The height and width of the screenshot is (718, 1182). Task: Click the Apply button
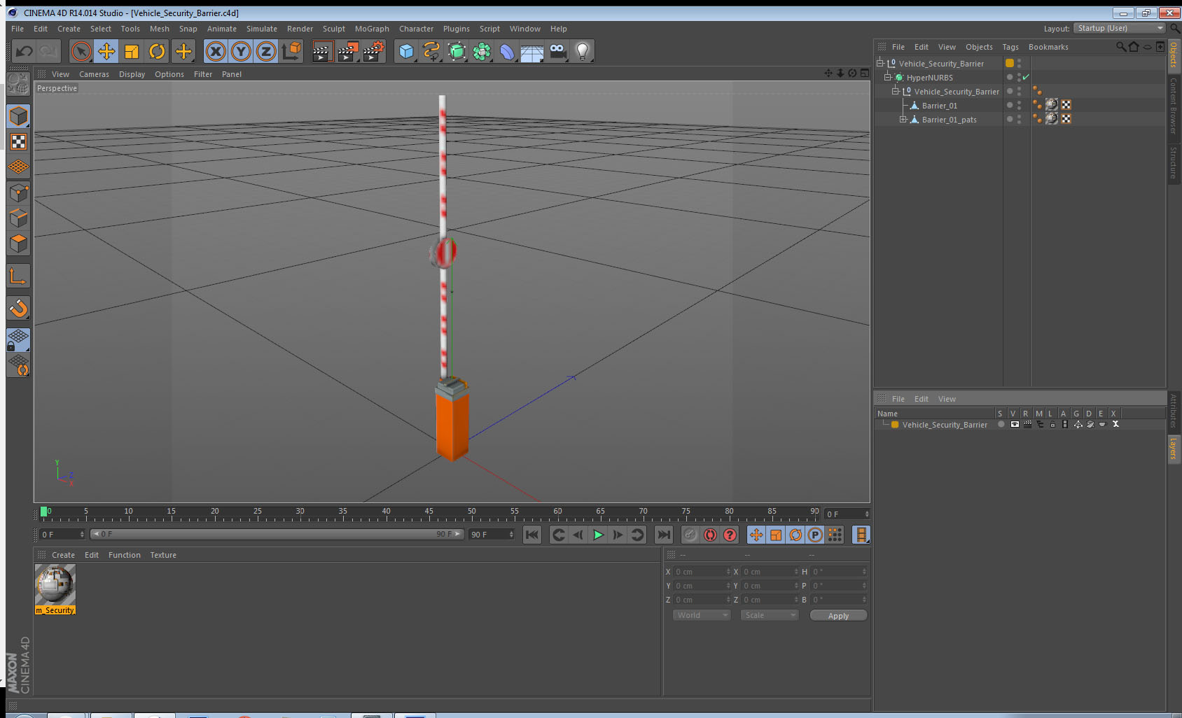point(838,616)
